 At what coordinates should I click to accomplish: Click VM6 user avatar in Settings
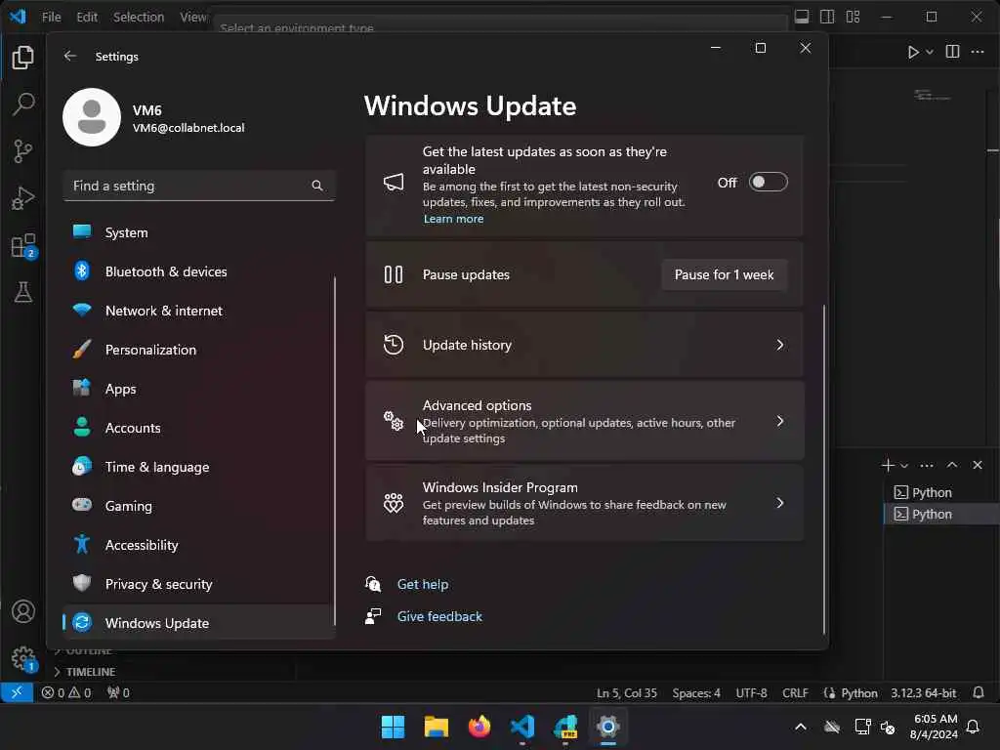(92, 117)
